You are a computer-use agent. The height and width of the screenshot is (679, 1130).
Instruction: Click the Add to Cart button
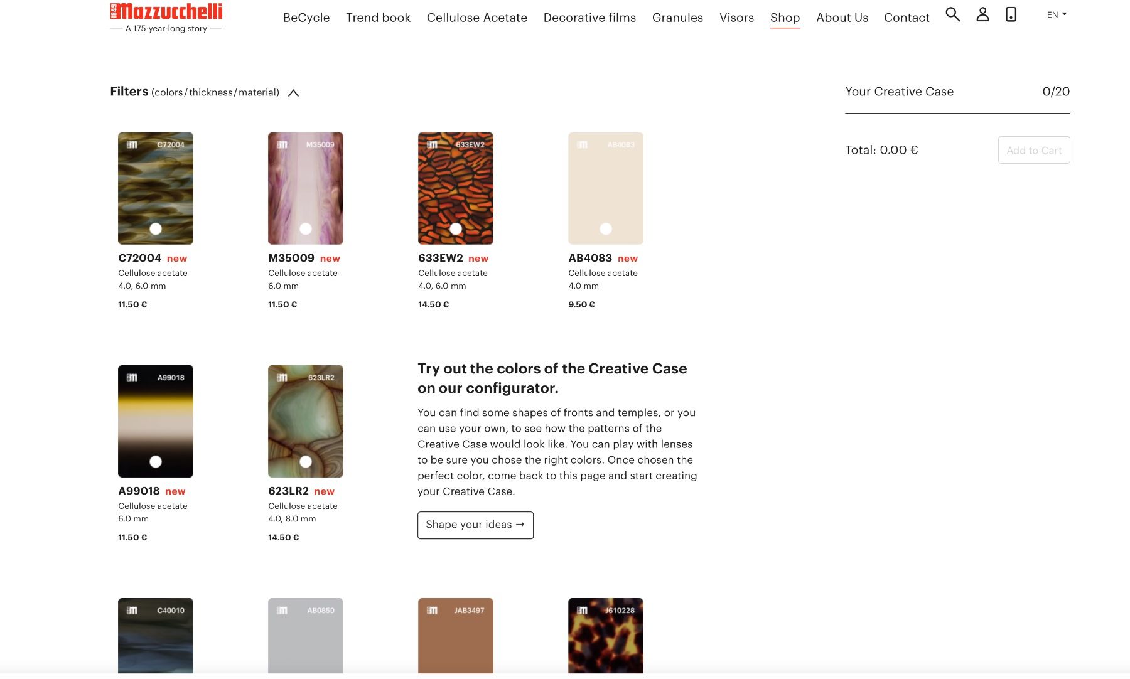(1034, 150)
